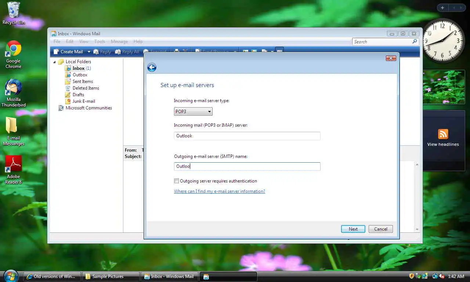The image size is (470, 282).
Task: Switch to the 'Old versions of Win...' taskbar item
Action: point(51,276)
